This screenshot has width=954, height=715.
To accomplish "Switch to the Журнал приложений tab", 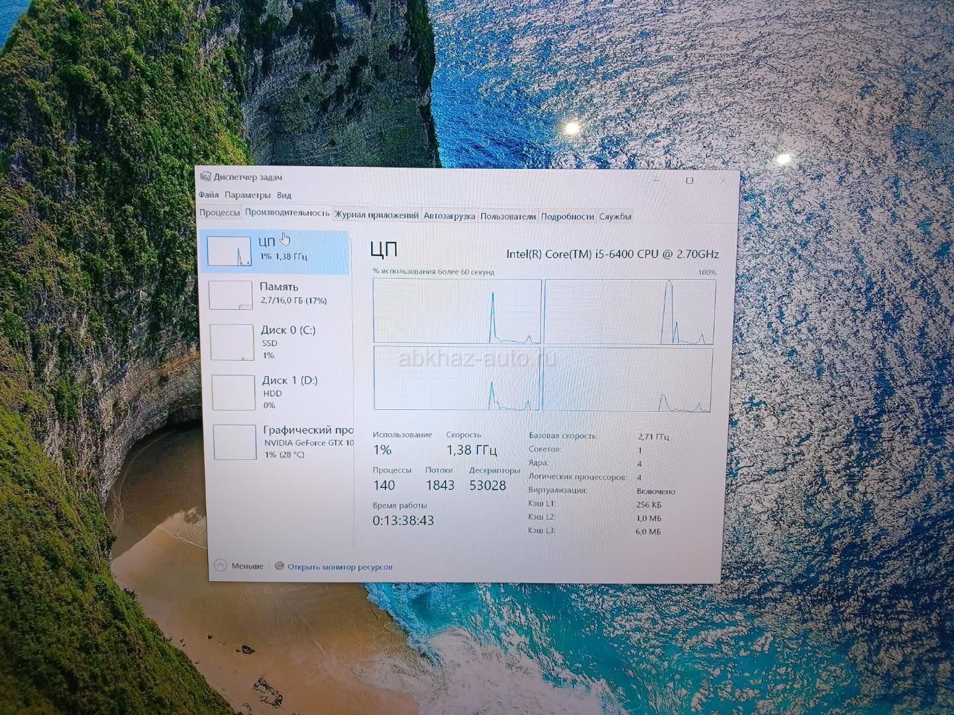I will point(376,215).
